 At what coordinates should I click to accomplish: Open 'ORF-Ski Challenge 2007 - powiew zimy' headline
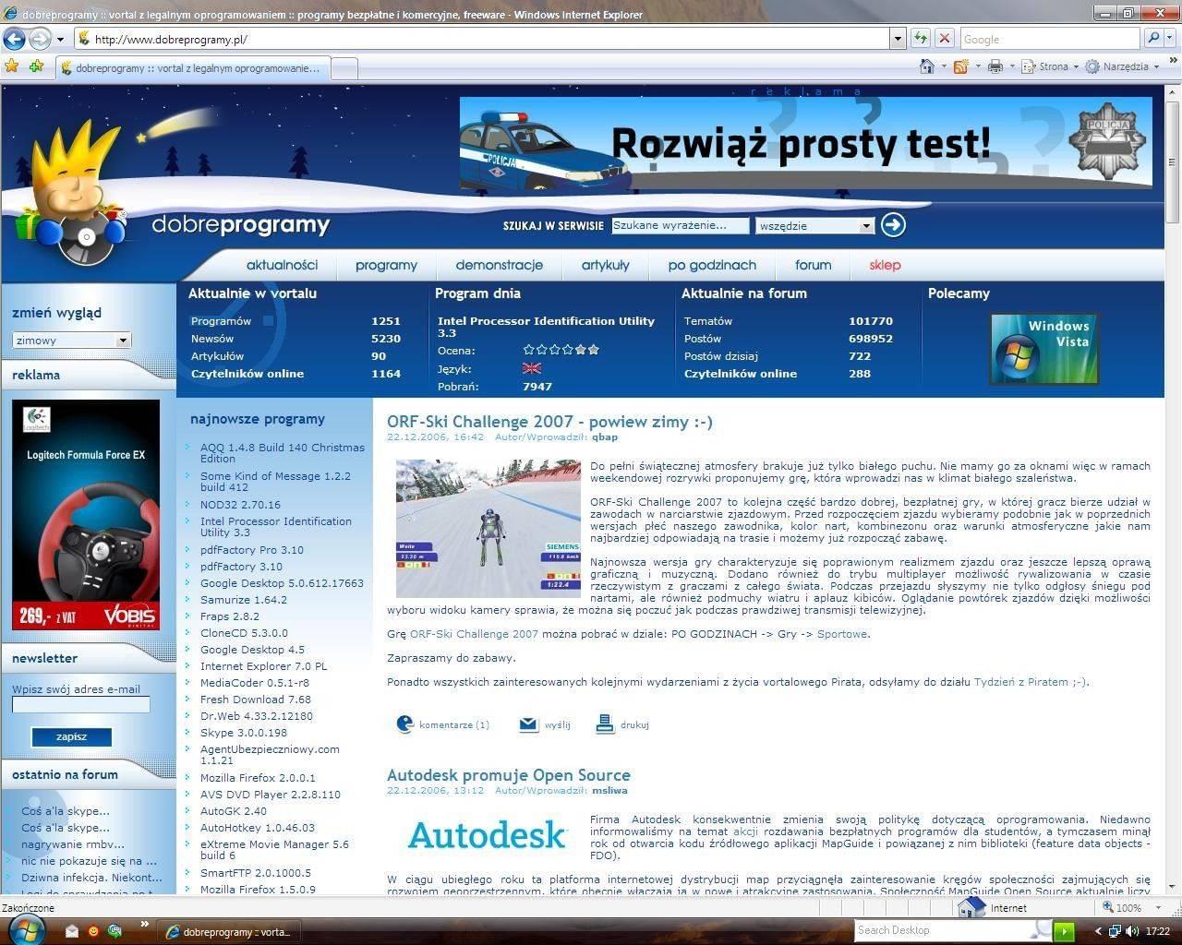coord(549,422)
